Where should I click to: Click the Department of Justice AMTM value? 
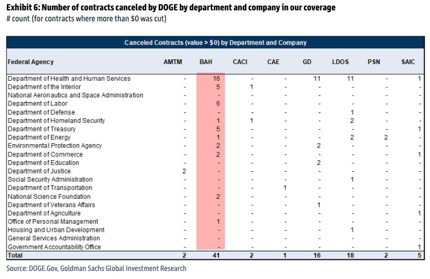coord(184,171)
